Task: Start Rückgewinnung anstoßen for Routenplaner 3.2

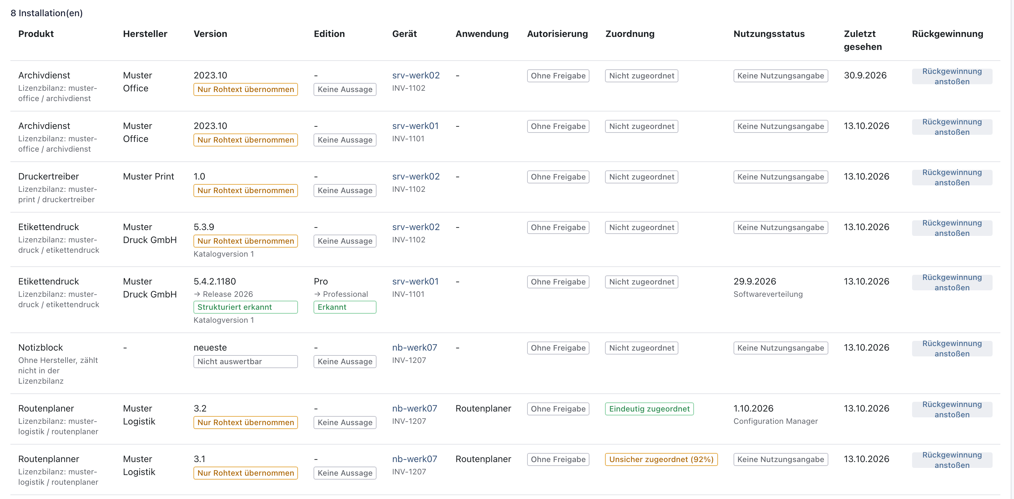Action: pos(952,410)
